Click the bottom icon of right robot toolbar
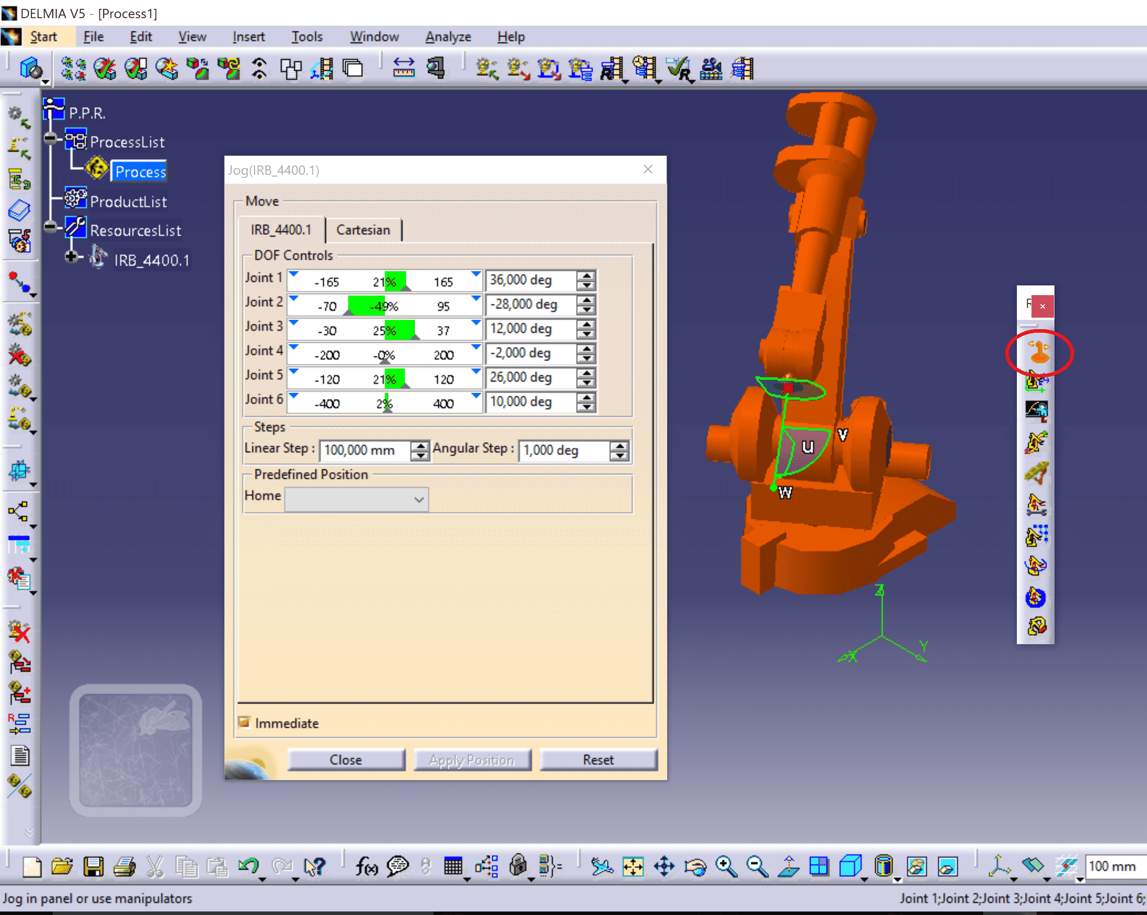 [x=1037, y=627]
